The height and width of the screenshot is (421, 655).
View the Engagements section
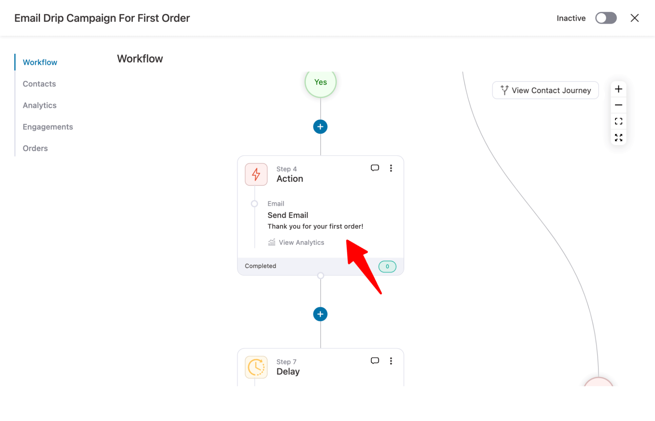pyautogui.click(x=48, y=127)
